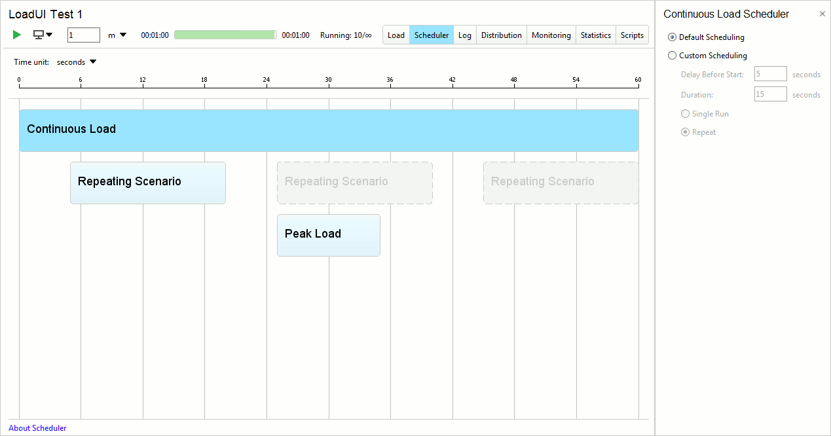Click the agent monitor icon

click(x=38, y=35)
